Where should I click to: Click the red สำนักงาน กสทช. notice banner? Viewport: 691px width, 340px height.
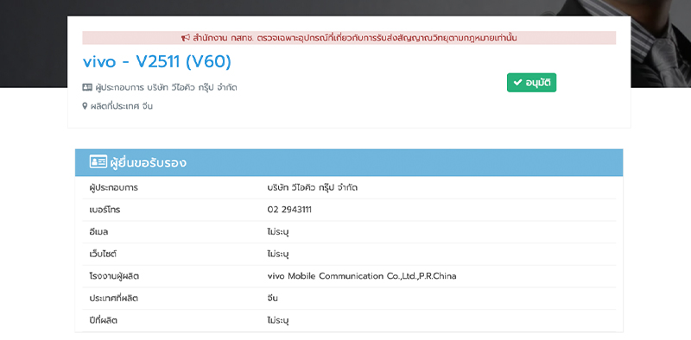coord(349,38)
